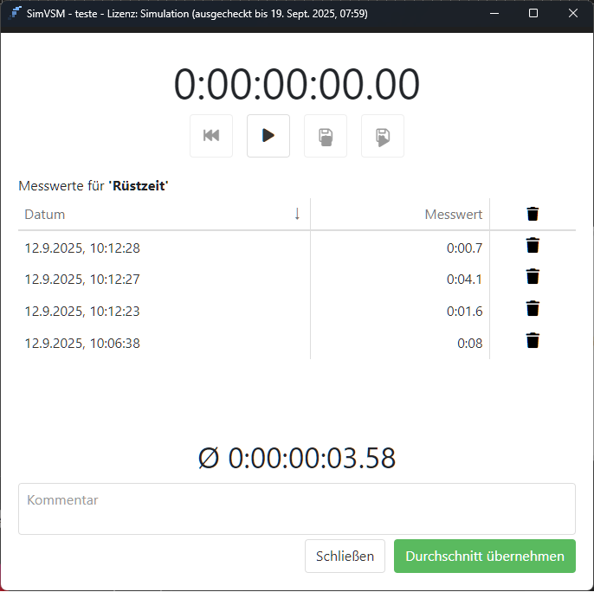
Task: Click the measured value 0:04.1
Action: coord(464,280)
